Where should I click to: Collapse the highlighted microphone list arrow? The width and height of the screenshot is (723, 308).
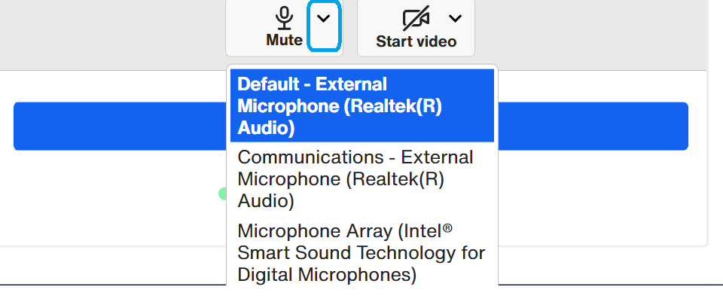[x=324, y=25]
